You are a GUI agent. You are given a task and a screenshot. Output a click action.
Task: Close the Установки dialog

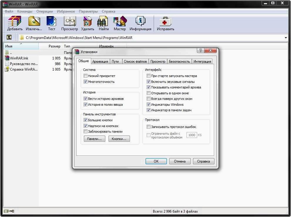click(210, 50)
